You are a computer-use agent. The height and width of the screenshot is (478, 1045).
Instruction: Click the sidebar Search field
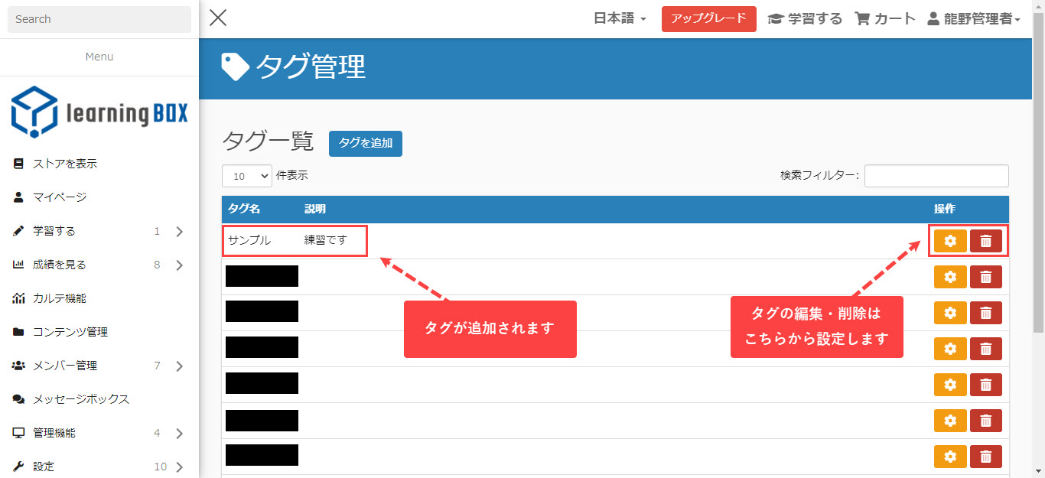(99, 19)
